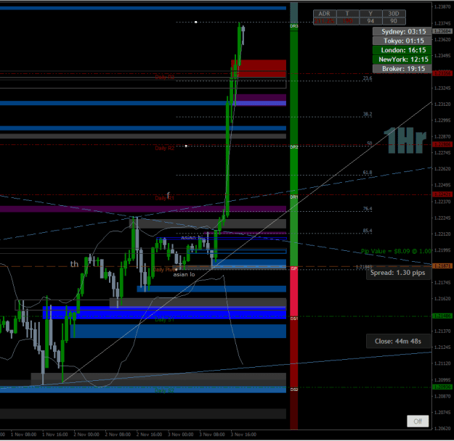The width and height of the screenshot is (454, 441).
Task: Click the 1 Nov 08:00 time label
Action: click(23, 434)
